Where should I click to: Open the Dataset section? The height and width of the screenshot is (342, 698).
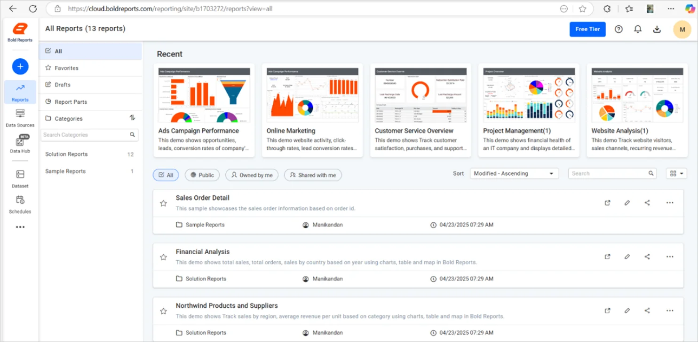coord(20,179)
